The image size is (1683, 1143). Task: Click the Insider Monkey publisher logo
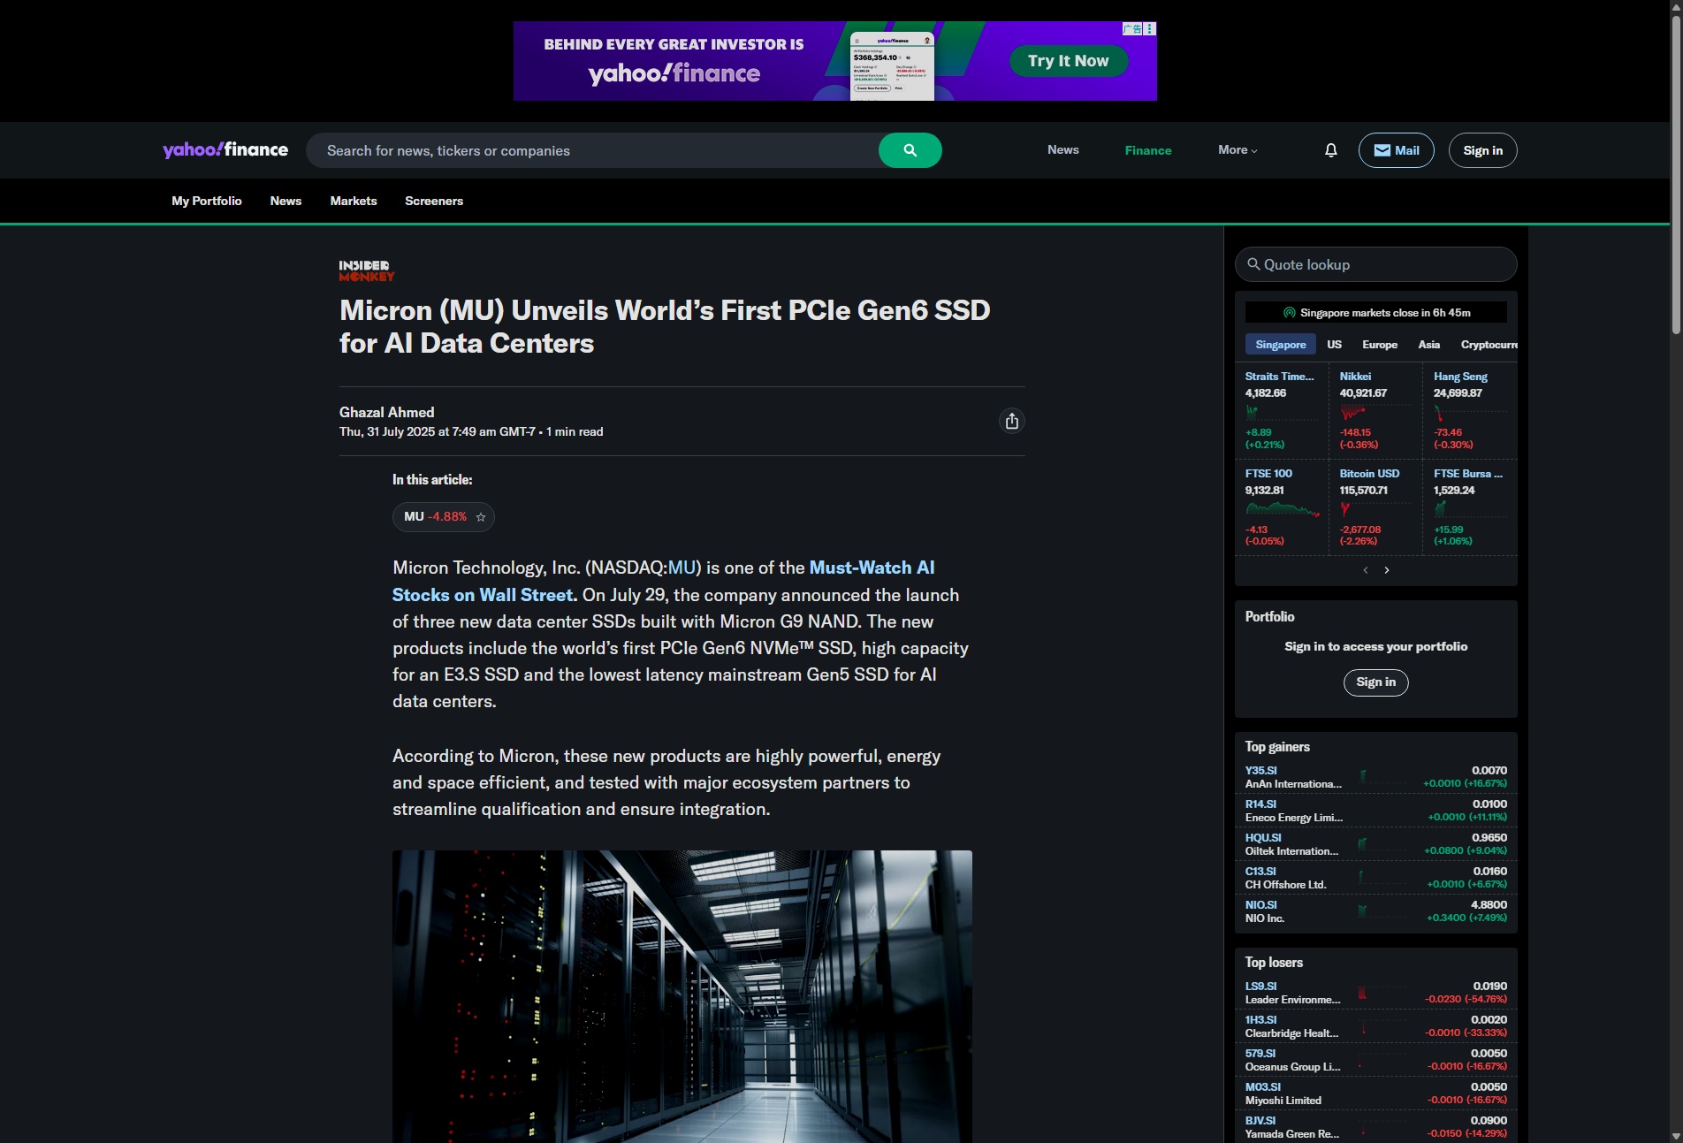(x=366, y=271)
